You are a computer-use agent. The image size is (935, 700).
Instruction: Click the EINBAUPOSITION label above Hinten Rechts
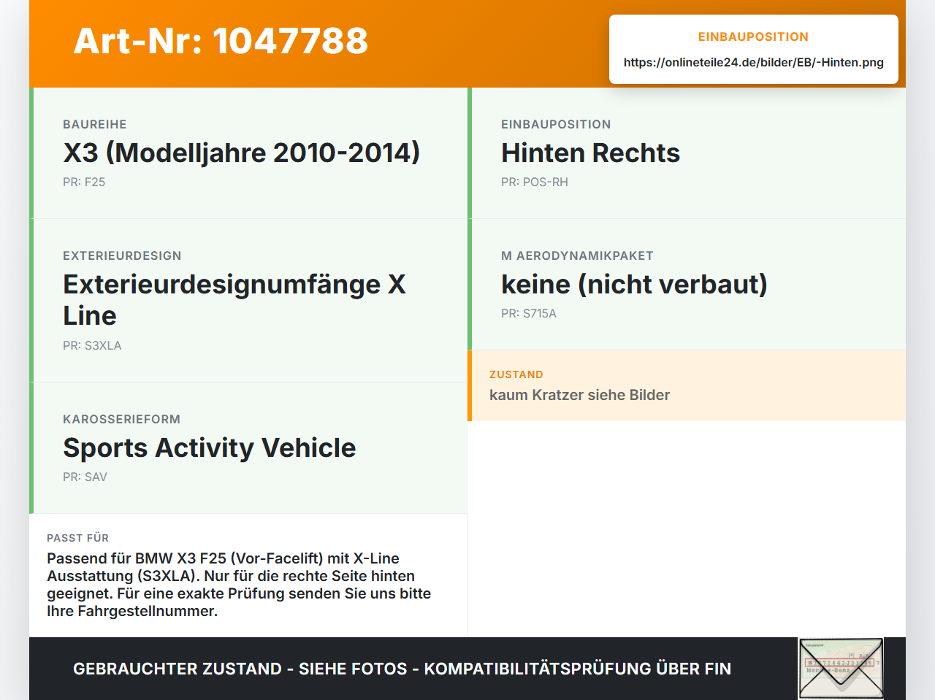[556, 124]
